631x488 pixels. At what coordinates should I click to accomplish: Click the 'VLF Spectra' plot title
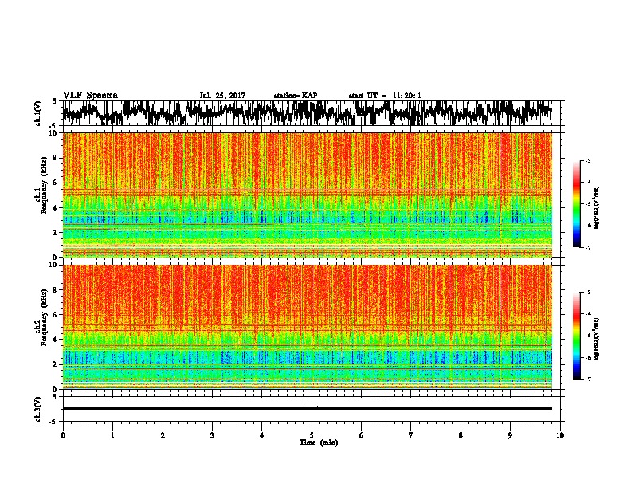coord(90,96)
